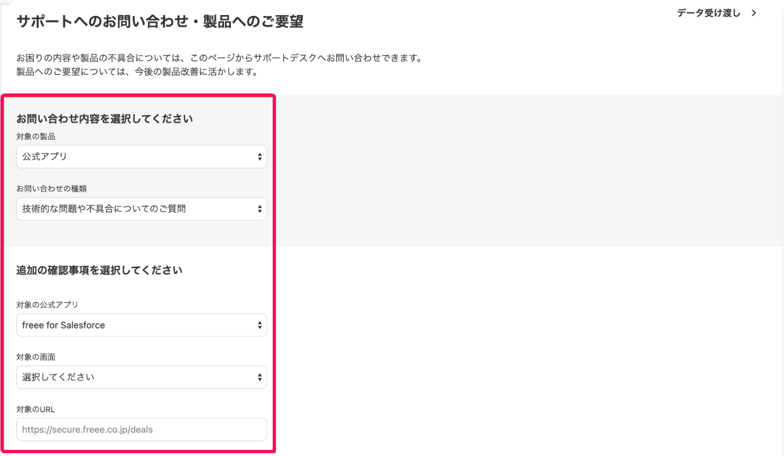Screen dimensions: 784x456
Task: Open the 対象の製品 dropdown
Action: click(x=141, y=157)
